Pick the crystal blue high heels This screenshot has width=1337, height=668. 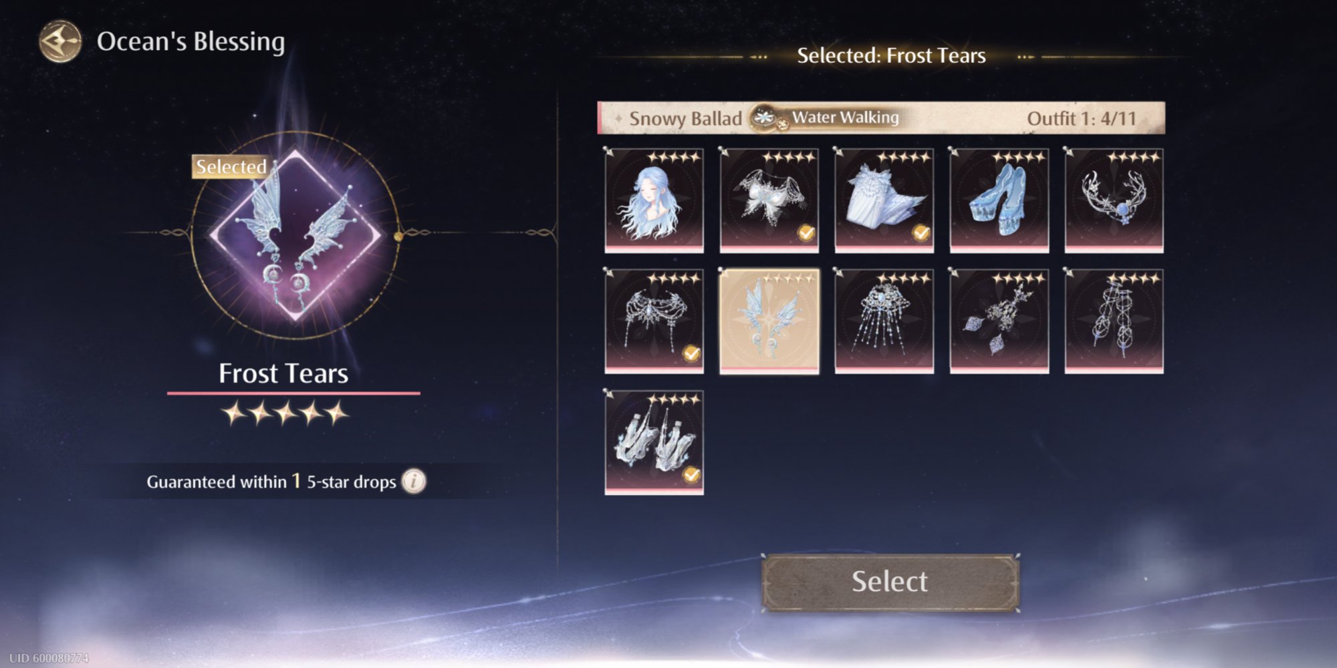point(999,200)
